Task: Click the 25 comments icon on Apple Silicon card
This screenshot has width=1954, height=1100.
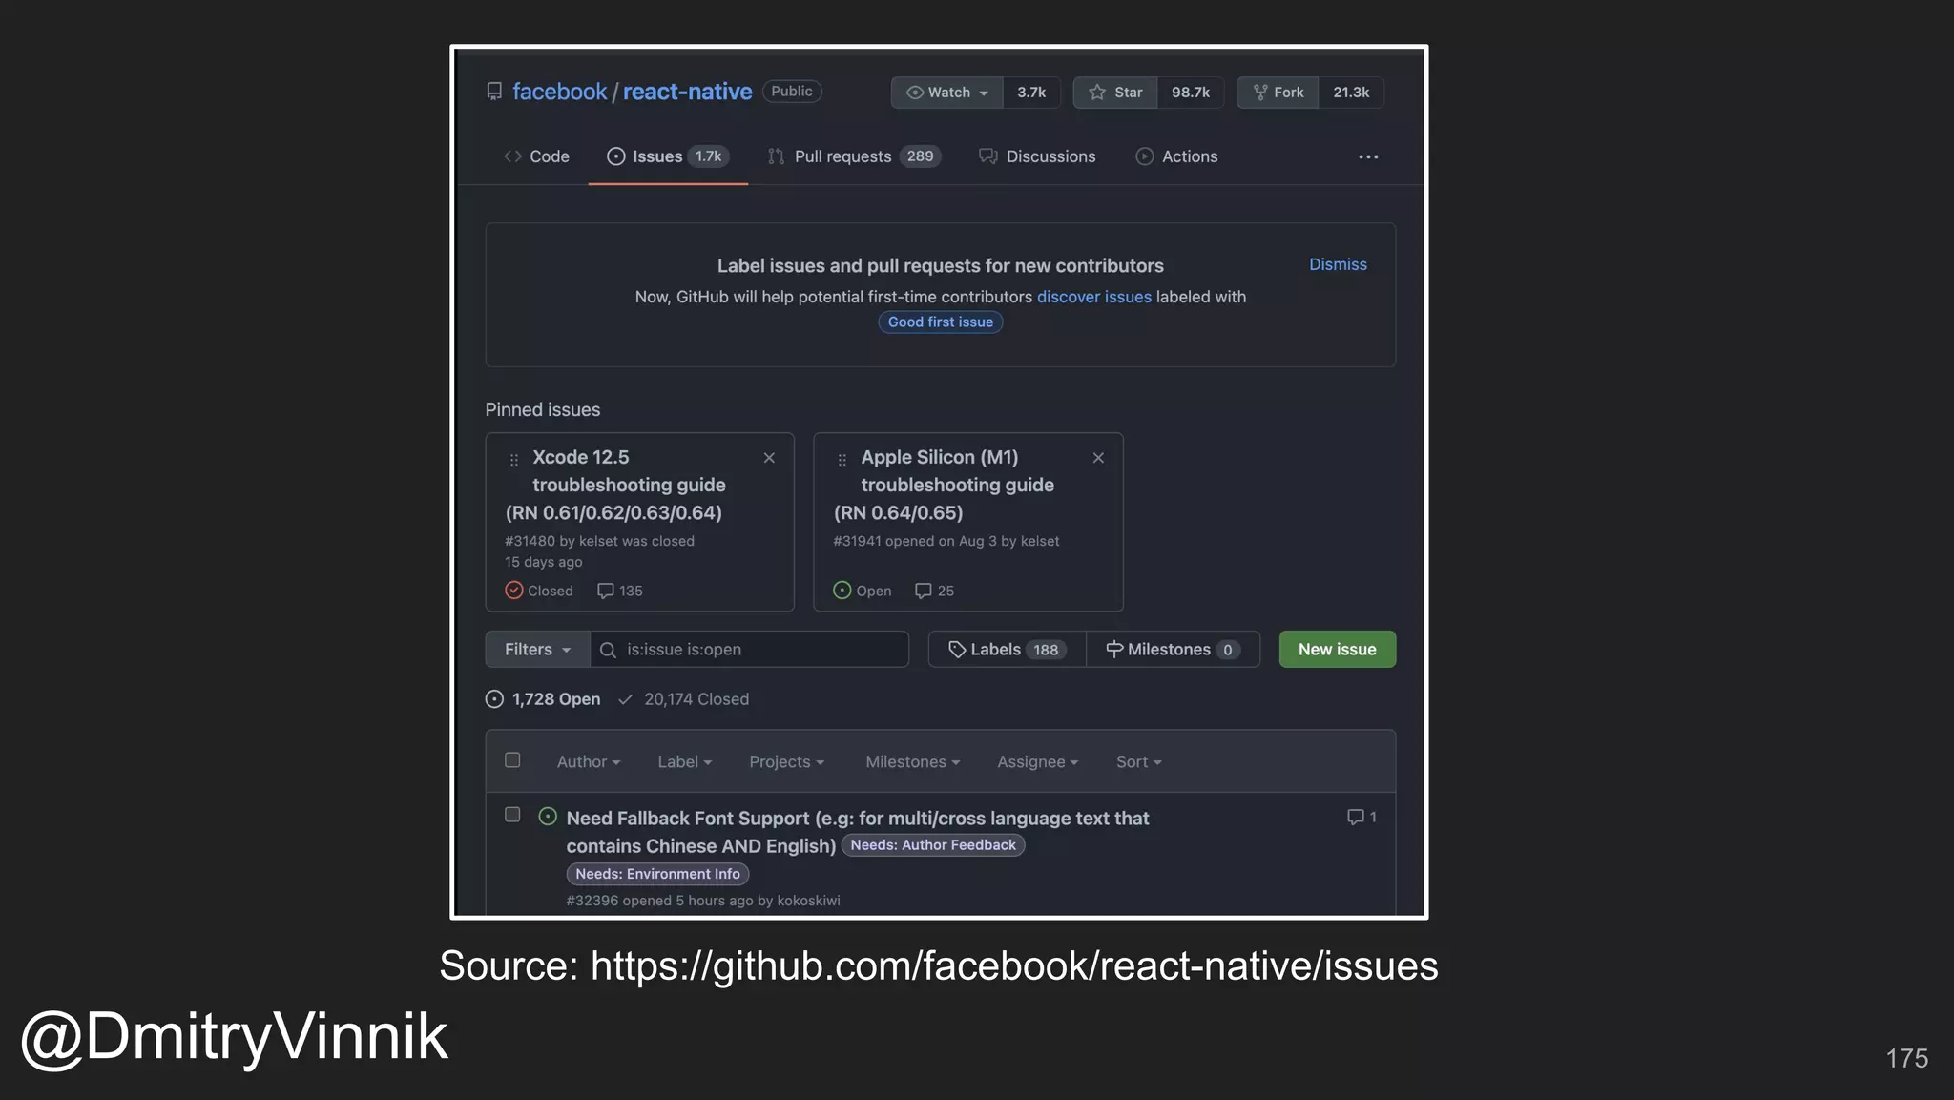Action: click(x=923, y=592)
